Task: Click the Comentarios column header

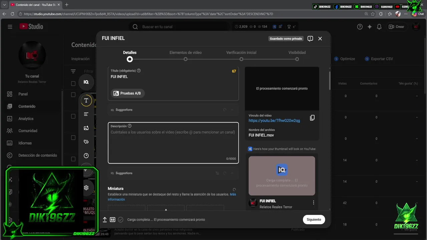Action: coord(369,83)
